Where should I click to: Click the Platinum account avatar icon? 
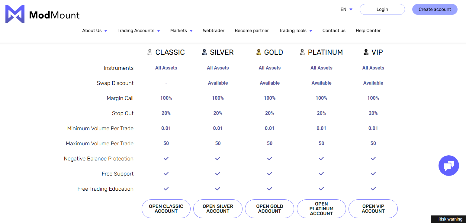tap(302, 52)
